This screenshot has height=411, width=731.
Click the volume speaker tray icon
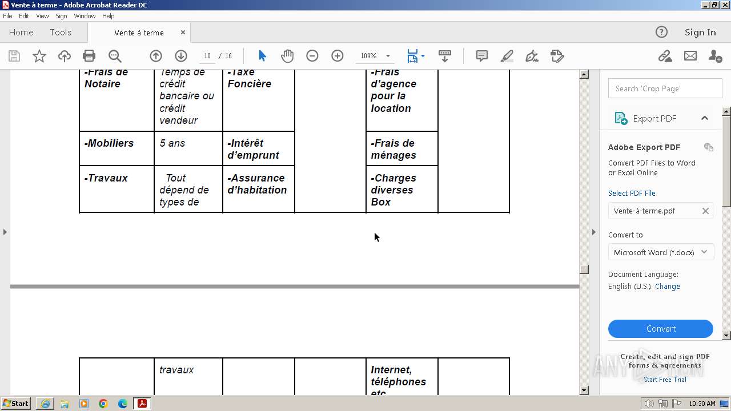coord(649,404)
